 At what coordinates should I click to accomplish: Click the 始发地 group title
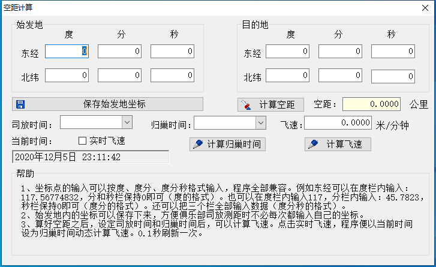[29, 25]
